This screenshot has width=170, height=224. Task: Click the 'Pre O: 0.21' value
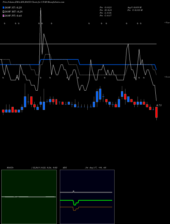[106, 7]
